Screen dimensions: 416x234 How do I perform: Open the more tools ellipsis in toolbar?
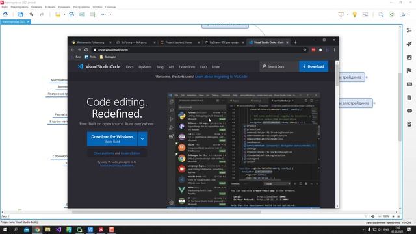click(x=103, y=14)
